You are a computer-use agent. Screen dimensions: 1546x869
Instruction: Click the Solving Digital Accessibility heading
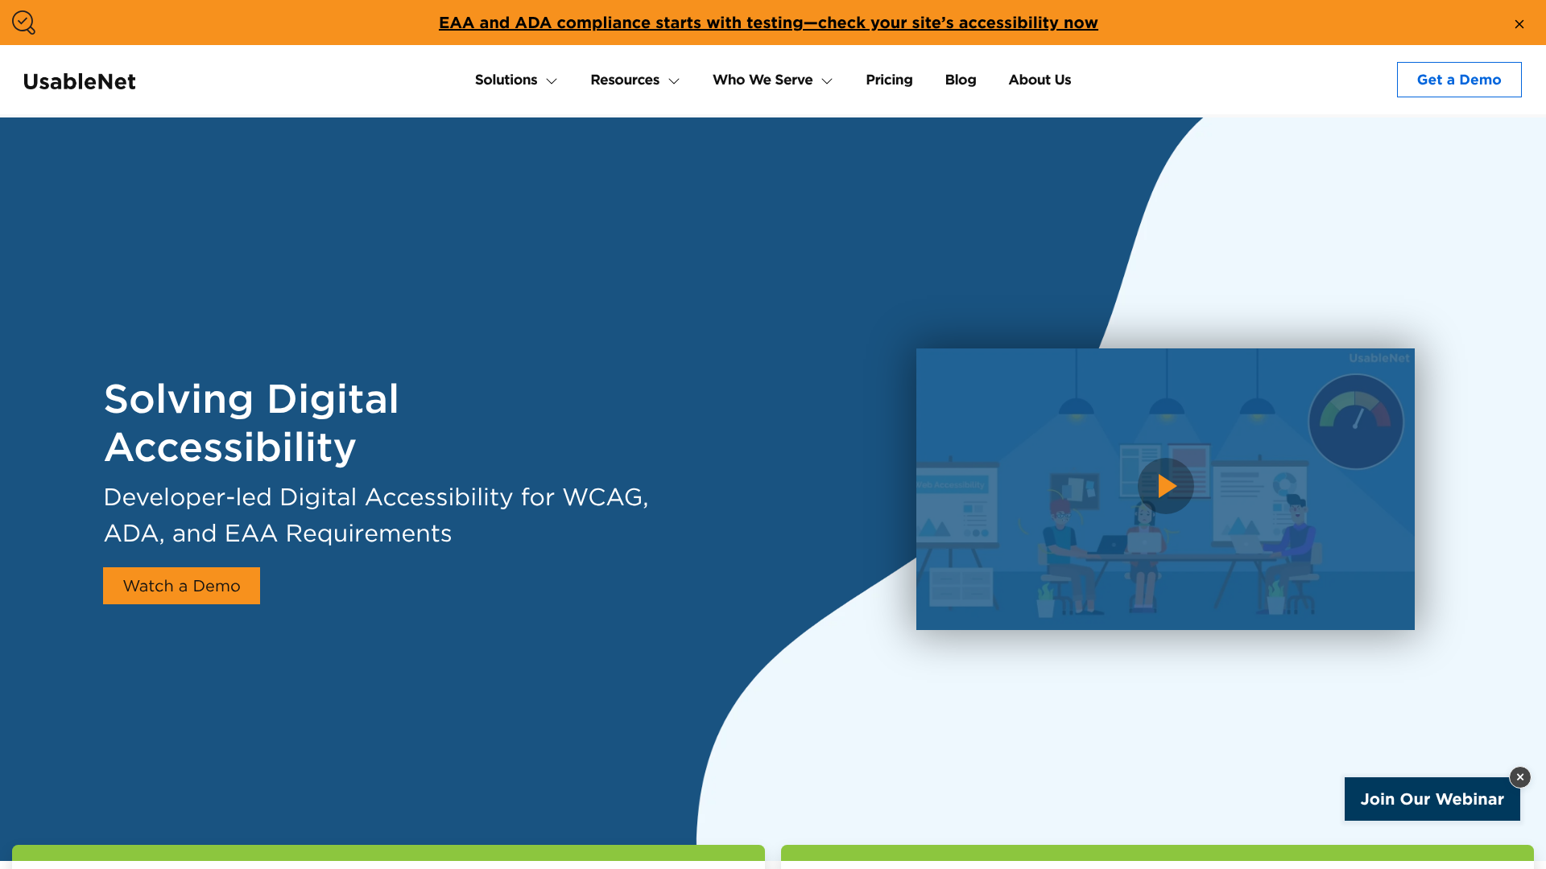(251, 423)
